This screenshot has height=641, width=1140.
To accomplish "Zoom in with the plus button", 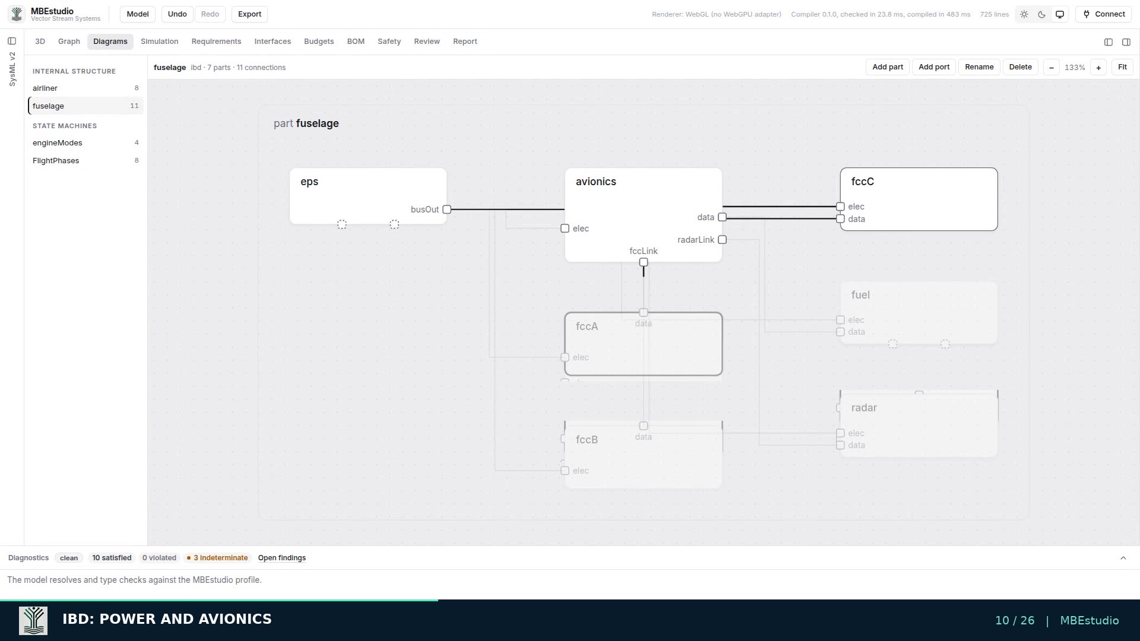I will point(1098,68).
